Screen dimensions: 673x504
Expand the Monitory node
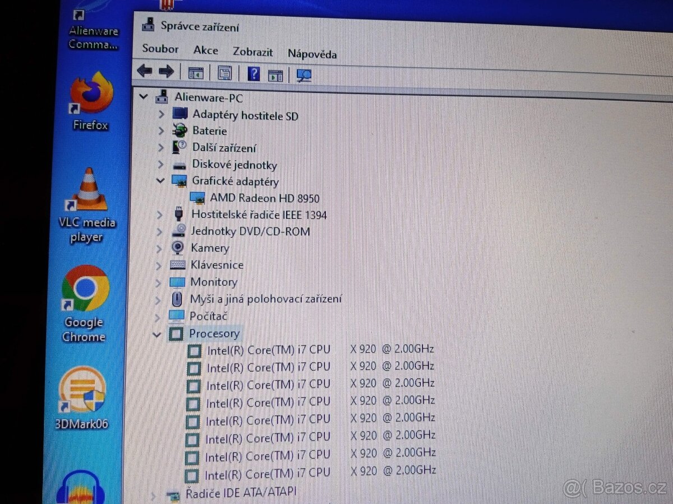coord(159,282)
